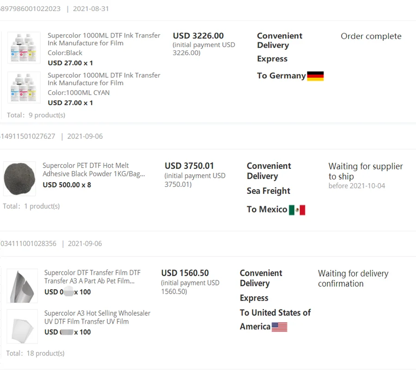Open the DTF transfer film thumbnail
Image resolution: width=416 pixels, height=370 pixels.
pyautogui.click(x=22, y=285)
